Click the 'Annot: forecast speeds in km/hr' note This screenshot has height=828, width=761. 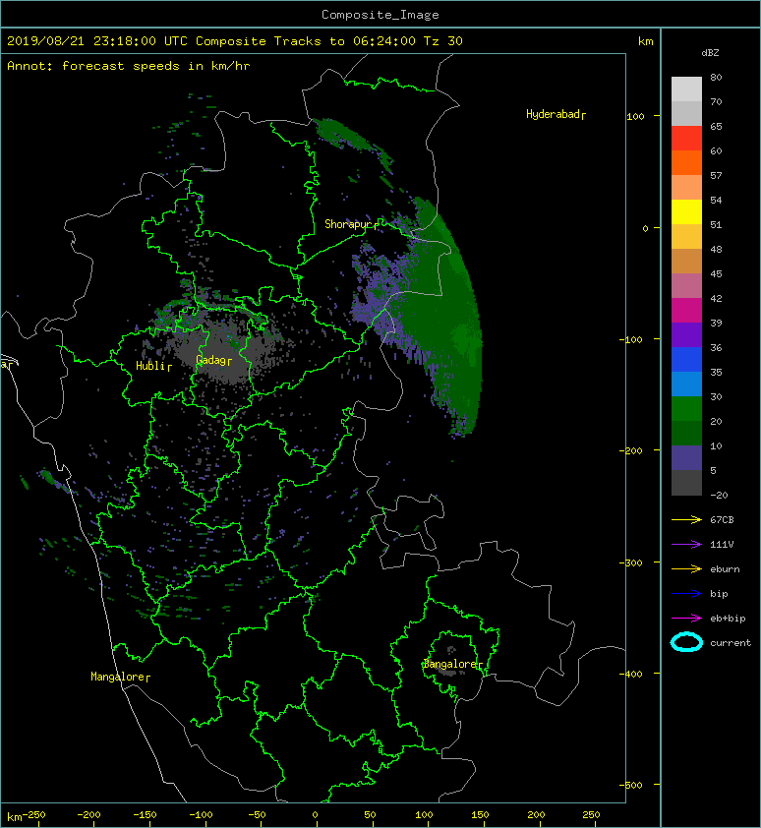[129, 66]
